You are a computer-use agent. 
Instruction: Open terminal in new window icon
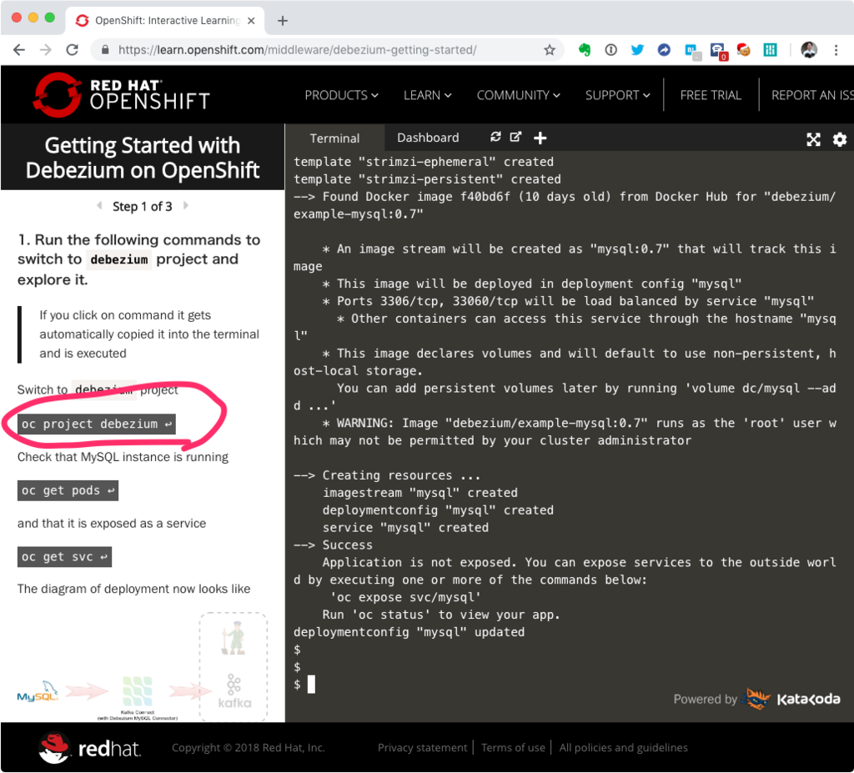(515, 137)
